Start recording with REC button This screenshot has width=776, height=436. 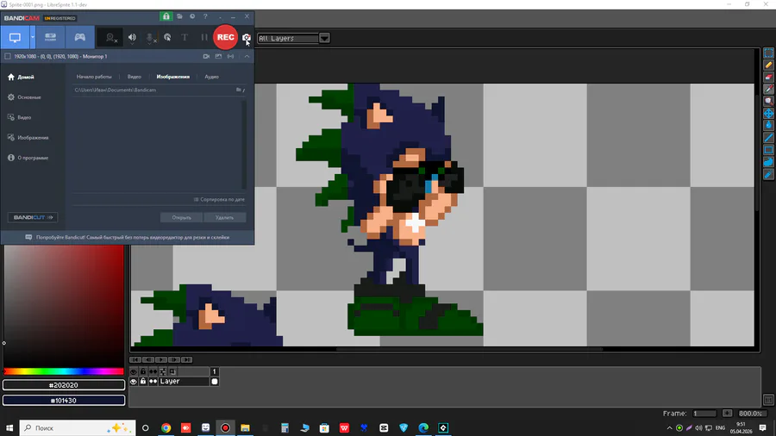(x=225, y=37)
